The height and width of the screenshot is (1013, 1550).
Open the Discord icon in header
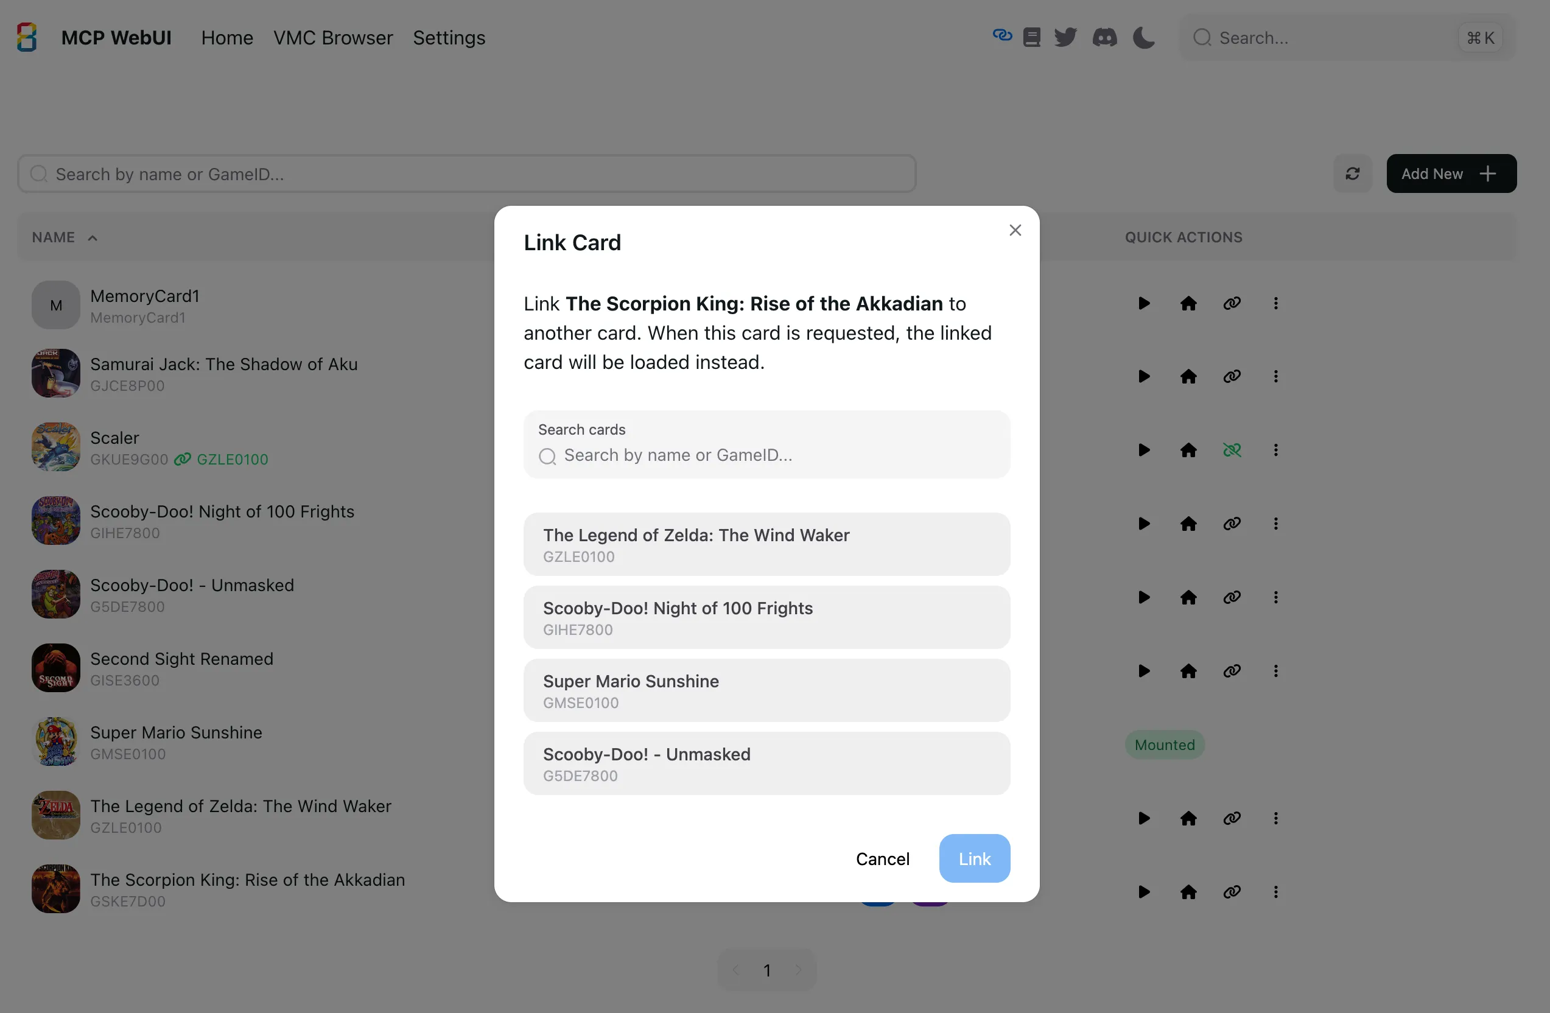[1104, 37]
